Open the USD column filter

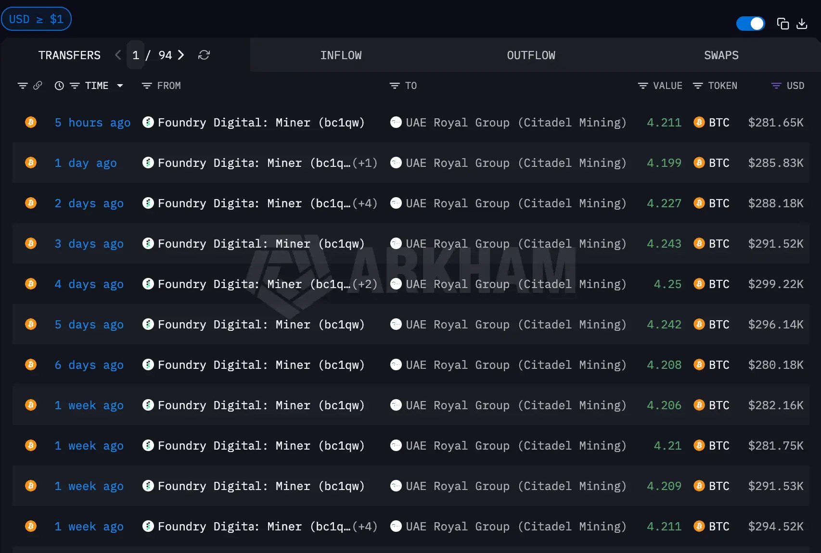[776, 86]
